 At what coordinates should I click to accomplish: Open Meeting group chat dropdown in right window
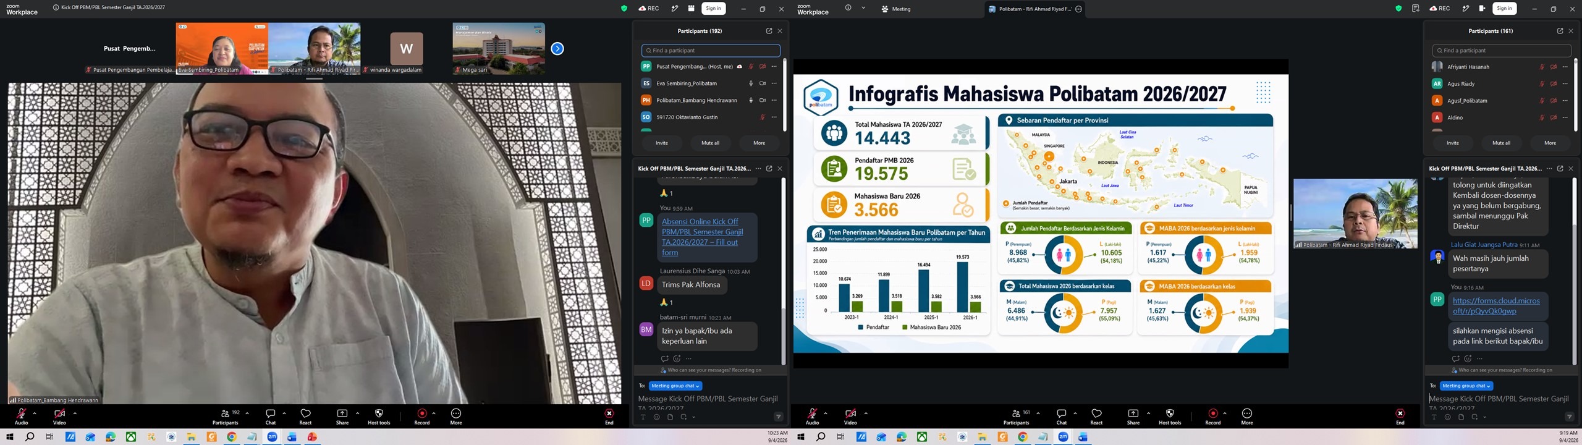(1466, 386)
